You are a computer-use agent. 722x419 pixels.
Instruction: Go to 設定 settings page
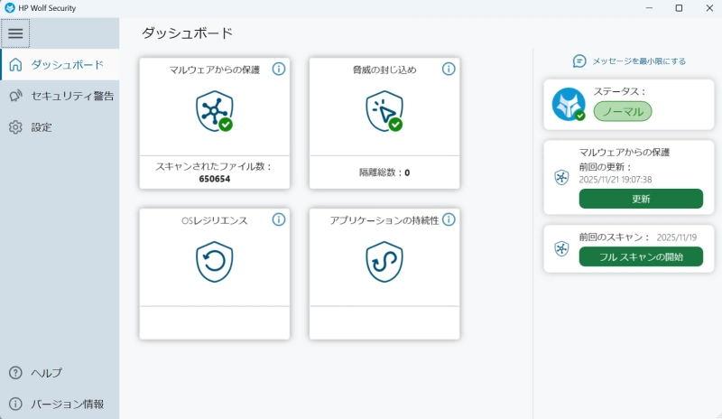pos(41,127)
